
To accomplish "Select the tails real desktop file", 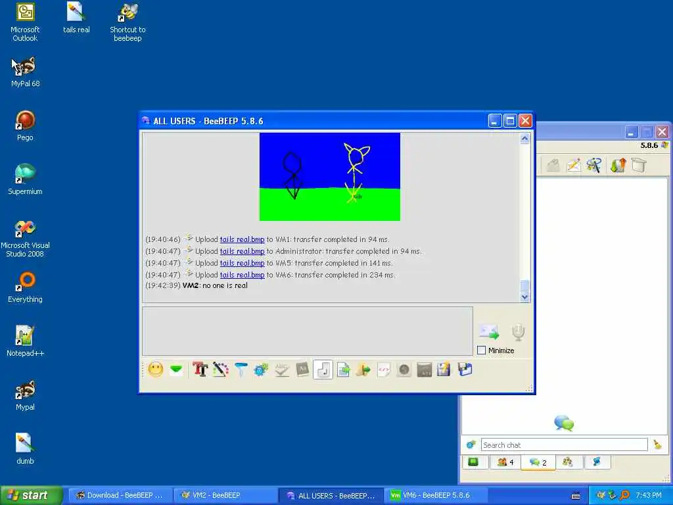I will (76, 18).
